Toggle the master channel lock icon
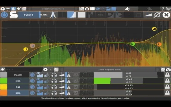 (167, 75)
